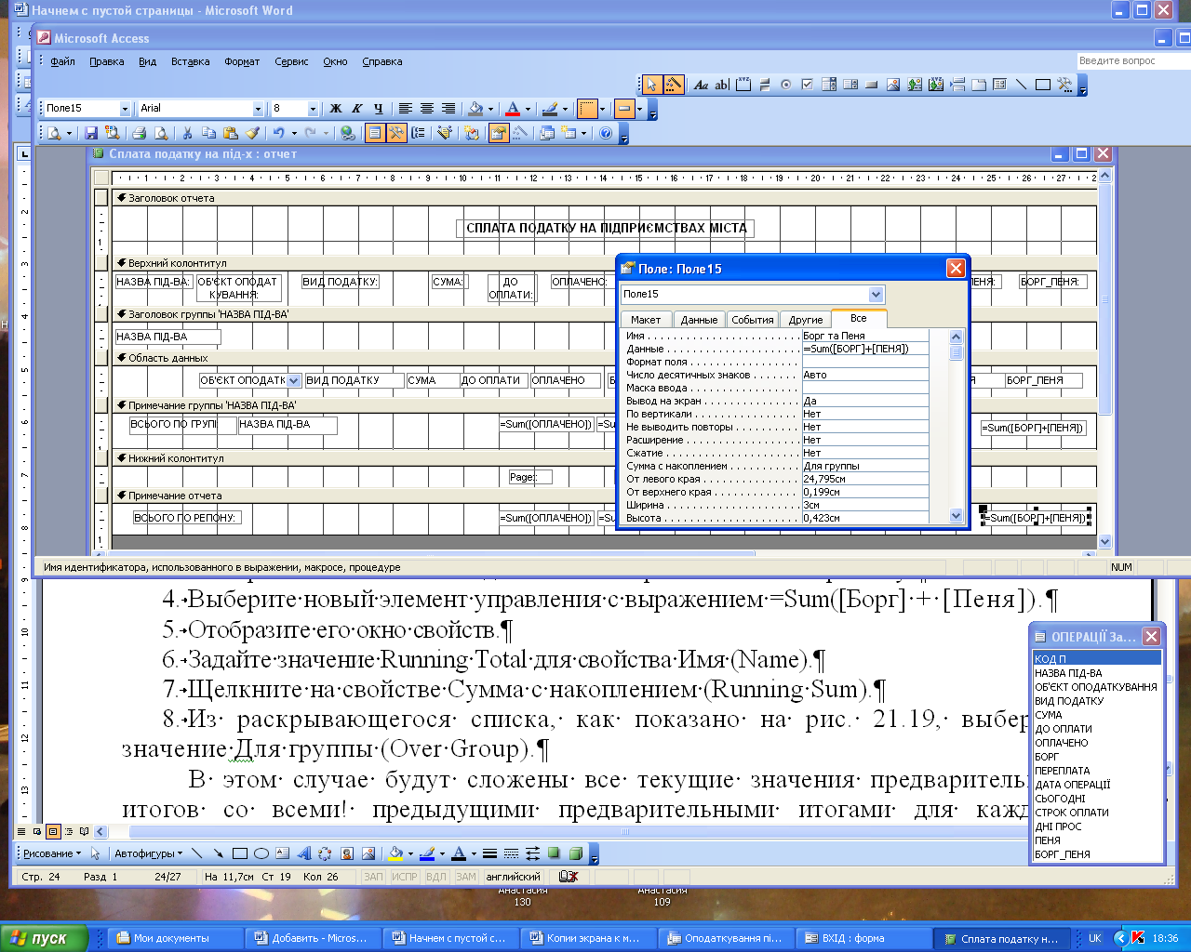
Task: Click the Сумма с накоплением property value
Action: 865,466
